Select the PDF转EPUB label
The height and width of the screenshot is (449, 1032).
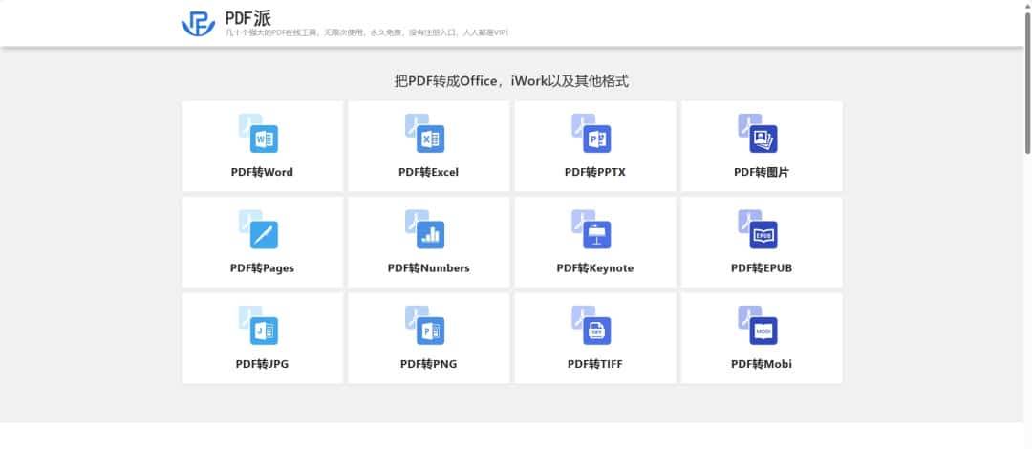[762, 268]
